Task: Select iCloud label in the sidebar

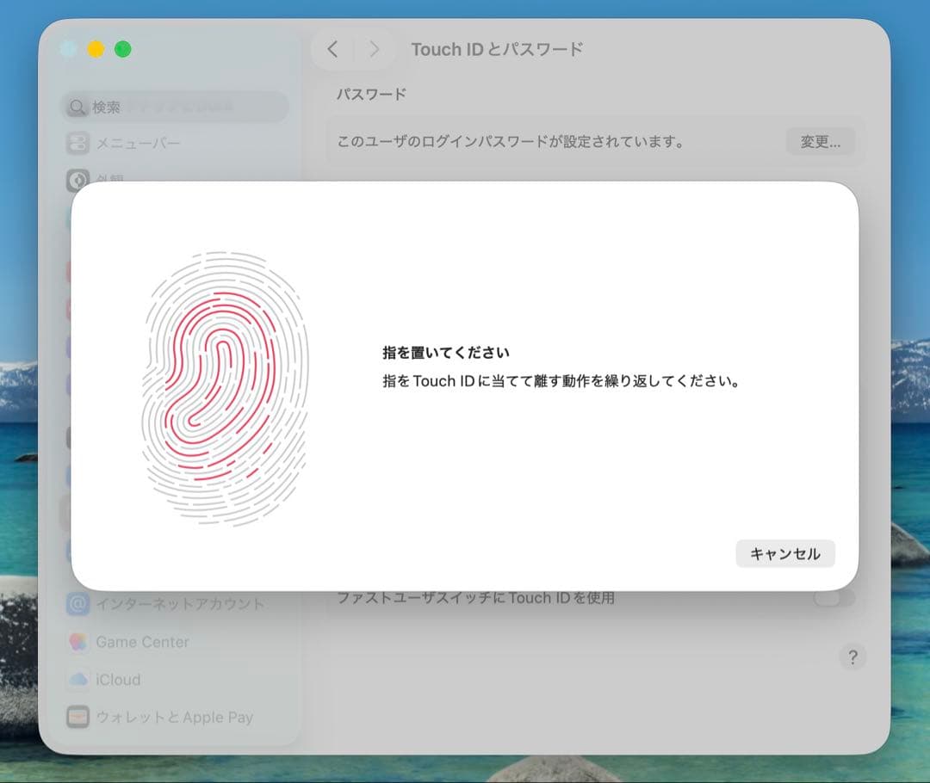Action: [118, 680]
